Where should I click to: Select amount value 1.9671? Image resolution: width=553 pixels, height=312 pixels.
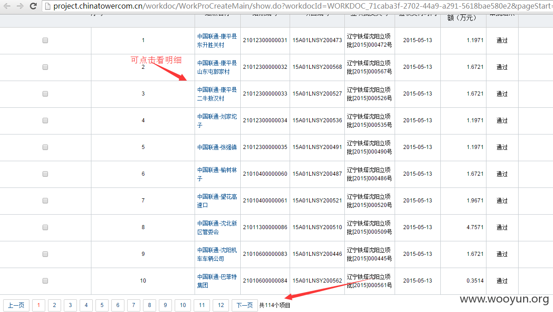475,201
